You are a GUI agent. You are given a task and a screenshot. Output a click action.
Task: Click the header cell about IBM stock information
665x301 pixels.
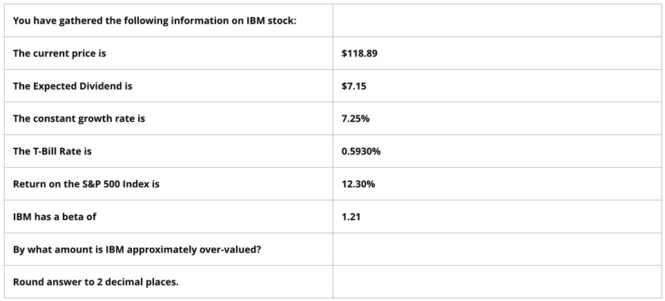pos(168,20)
